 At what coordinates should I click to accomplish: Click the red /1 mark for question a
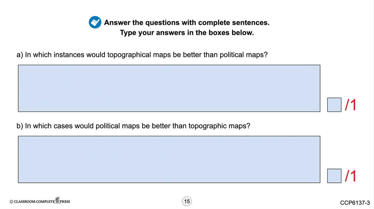pyautogui.click(x=350, y=105)
